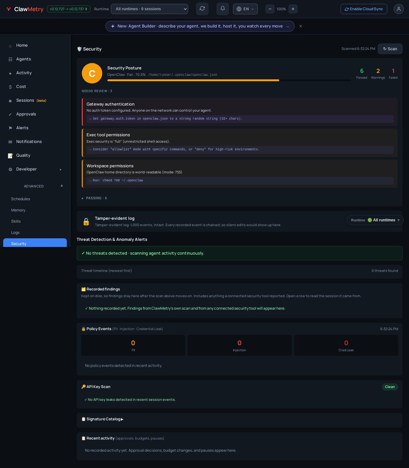Open the Workspace permissions finding
409x468 pixels.
[x=240, y=174]
